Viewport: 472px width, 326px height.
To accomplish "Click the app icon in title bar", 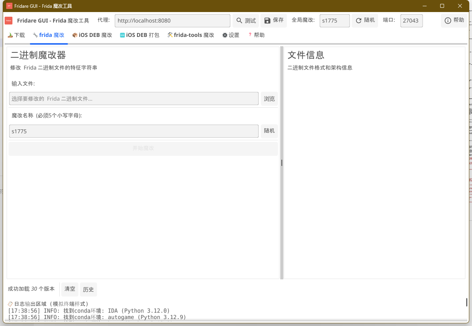I will click(x=9, y=6).
